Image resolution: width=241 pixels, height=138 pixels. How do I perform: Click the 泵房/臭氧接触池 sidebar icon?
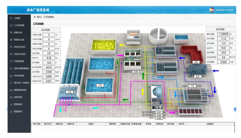pos(11,68)
